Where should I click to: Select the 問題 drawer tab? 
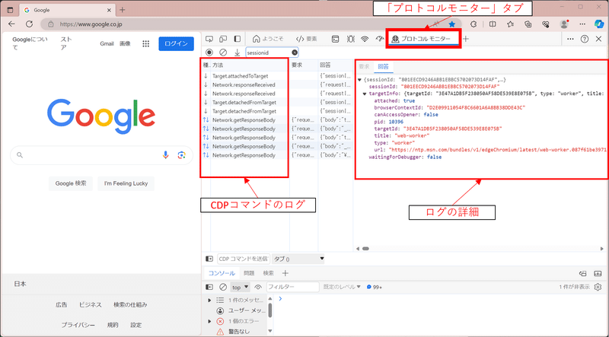click(x=249, y=273)
